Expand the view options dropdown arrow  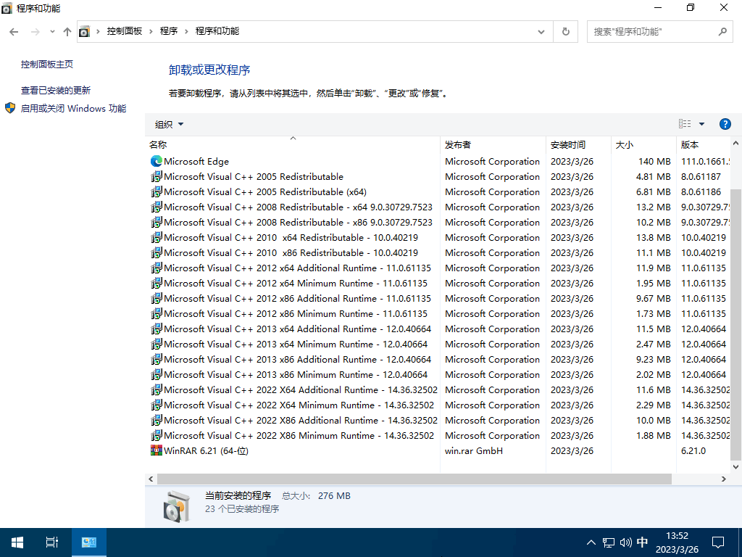click(x=701, y=124)
